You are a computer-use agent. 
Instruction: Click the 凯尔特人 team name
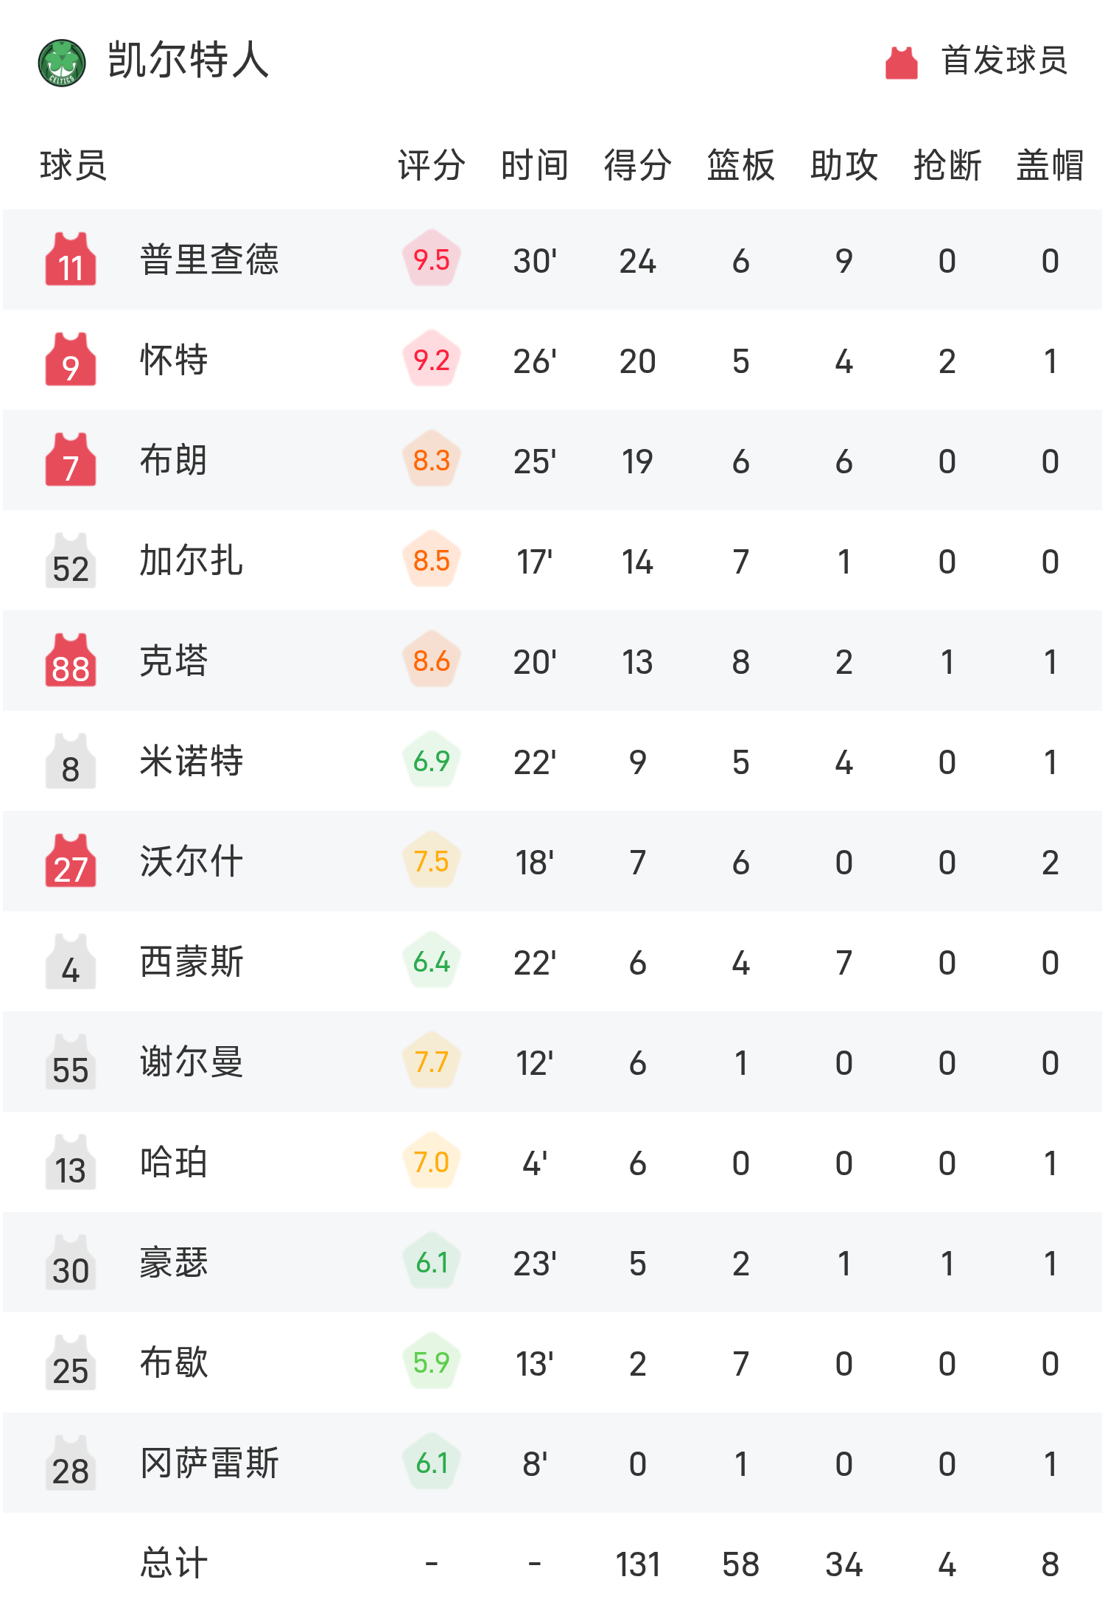tap(189, 60)
